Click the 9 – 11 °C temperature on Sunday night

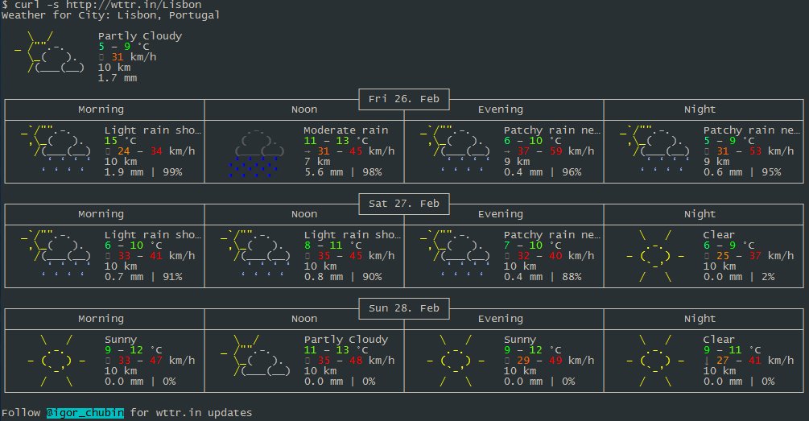pyautogui.click(x=732, y=350)
